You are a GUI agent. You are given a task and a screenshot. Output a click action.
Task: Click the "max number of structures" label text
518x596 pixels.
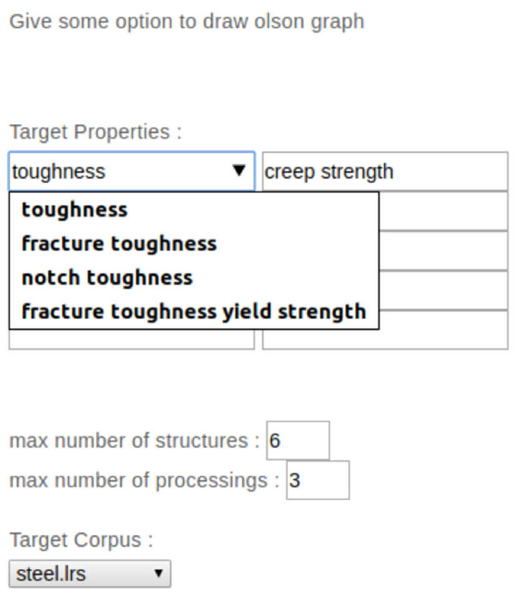pyautogui.click(x=134, y=441)
